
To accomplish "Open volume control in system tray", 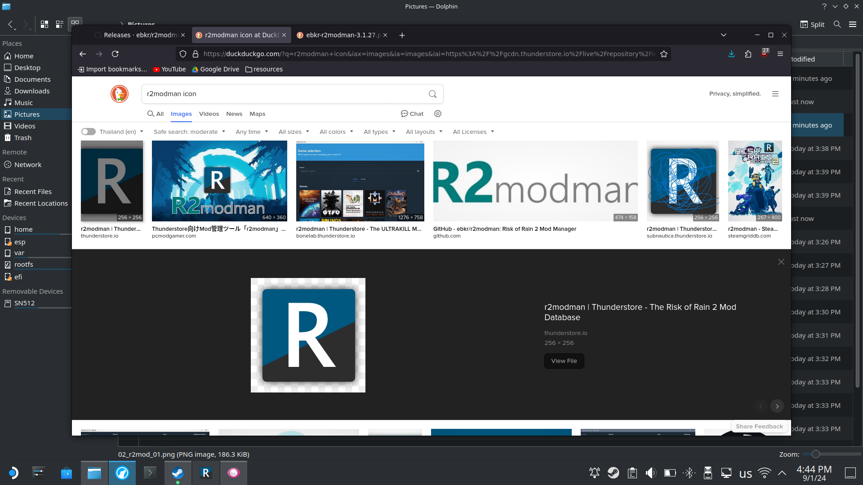I will click(x=651, y=473).
